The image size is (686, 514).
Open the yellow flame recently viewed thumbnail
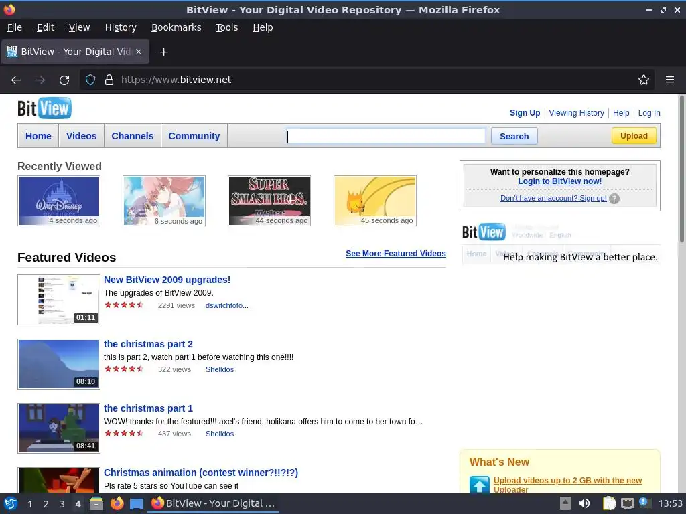tap(375, 201)
